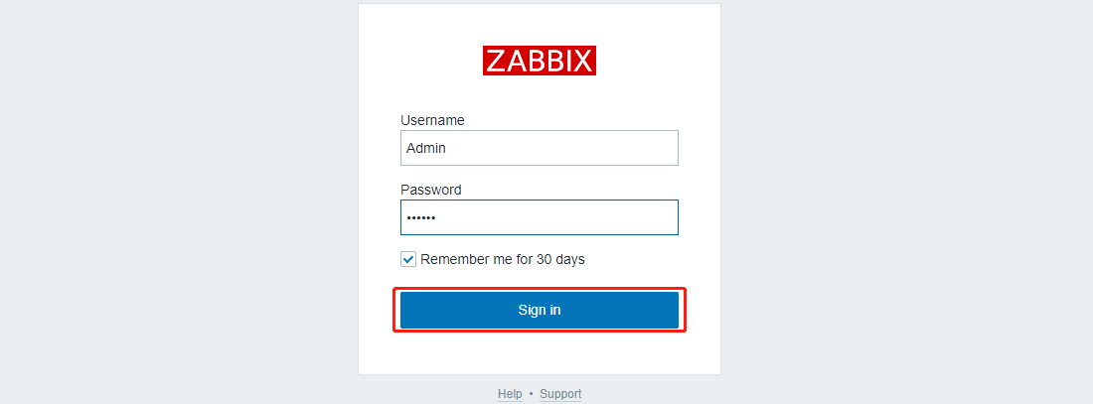Click the red ZABBIX logo
The image size is (1093, 404).
pyautogui.click(x=539, y=61)
